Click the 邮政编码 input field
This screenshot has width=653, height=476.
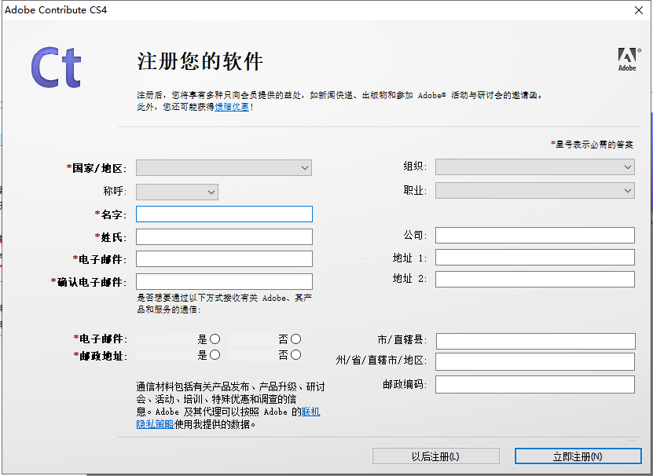pyautogui.click(x=534, y=385)
